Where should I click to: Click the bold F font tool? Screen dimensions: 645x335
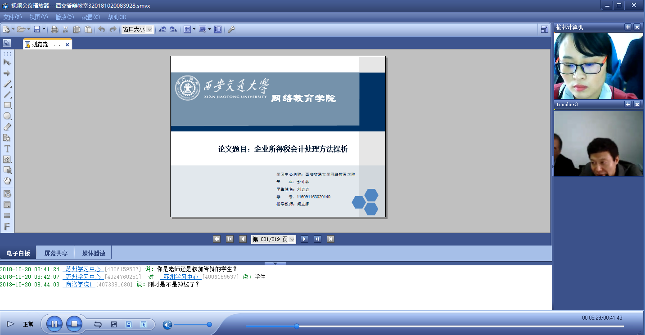[7, 227]
